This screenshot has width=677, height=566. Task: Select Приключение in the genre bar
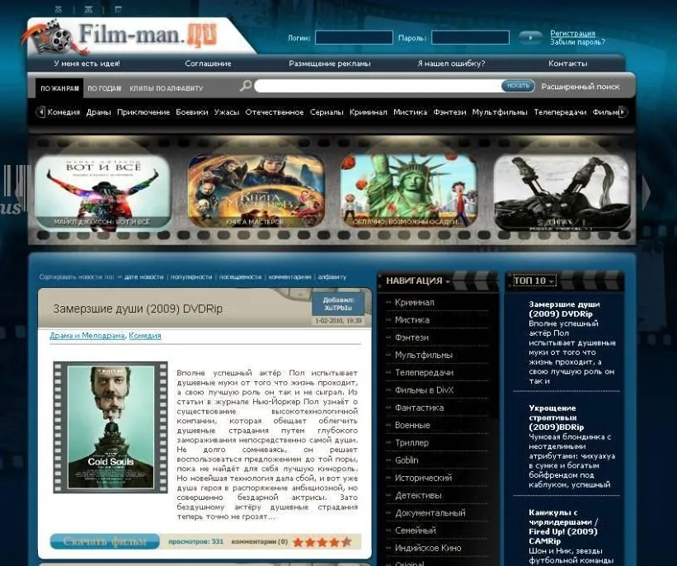point(143,112)
